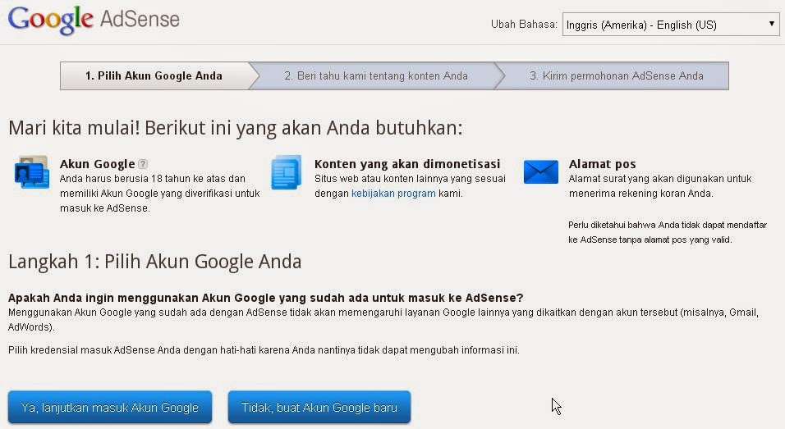Click Tidak, buat Akun Google baru button
785x429 pixels.
click(319, 408)
